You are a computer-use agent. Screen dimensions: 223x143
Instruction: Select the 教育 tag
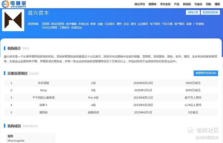tap(93, 24)
